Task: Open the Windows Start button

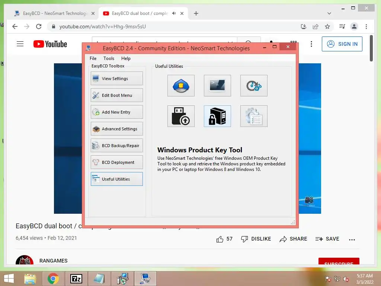Action: 9,279
